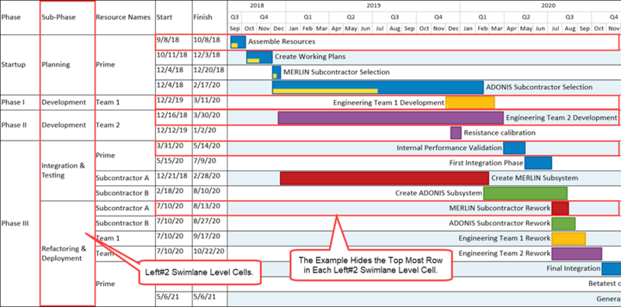Image resolution: width=621 pixels, height=307 pixels.
Task: Click the Assemble Resources task bar
Action: point(238,42)
